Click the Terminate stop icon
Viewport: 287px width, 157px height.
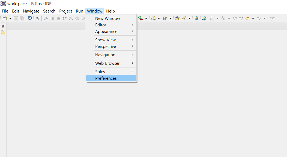(x=59, y=18)
